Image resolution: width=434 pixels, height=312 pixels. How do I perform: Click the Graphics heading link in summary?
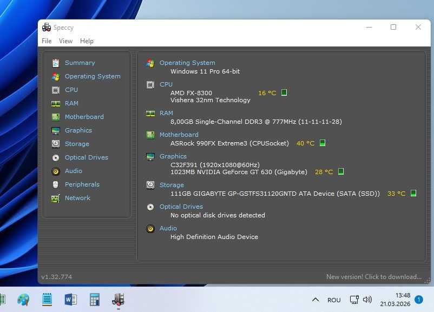(173, 156)
